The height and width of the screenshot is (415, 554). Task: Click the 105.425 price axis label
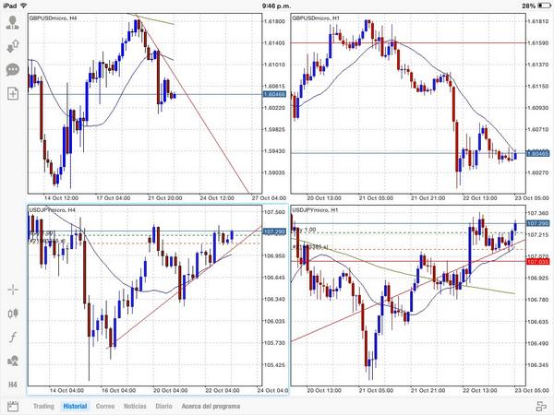click(274, 365)
